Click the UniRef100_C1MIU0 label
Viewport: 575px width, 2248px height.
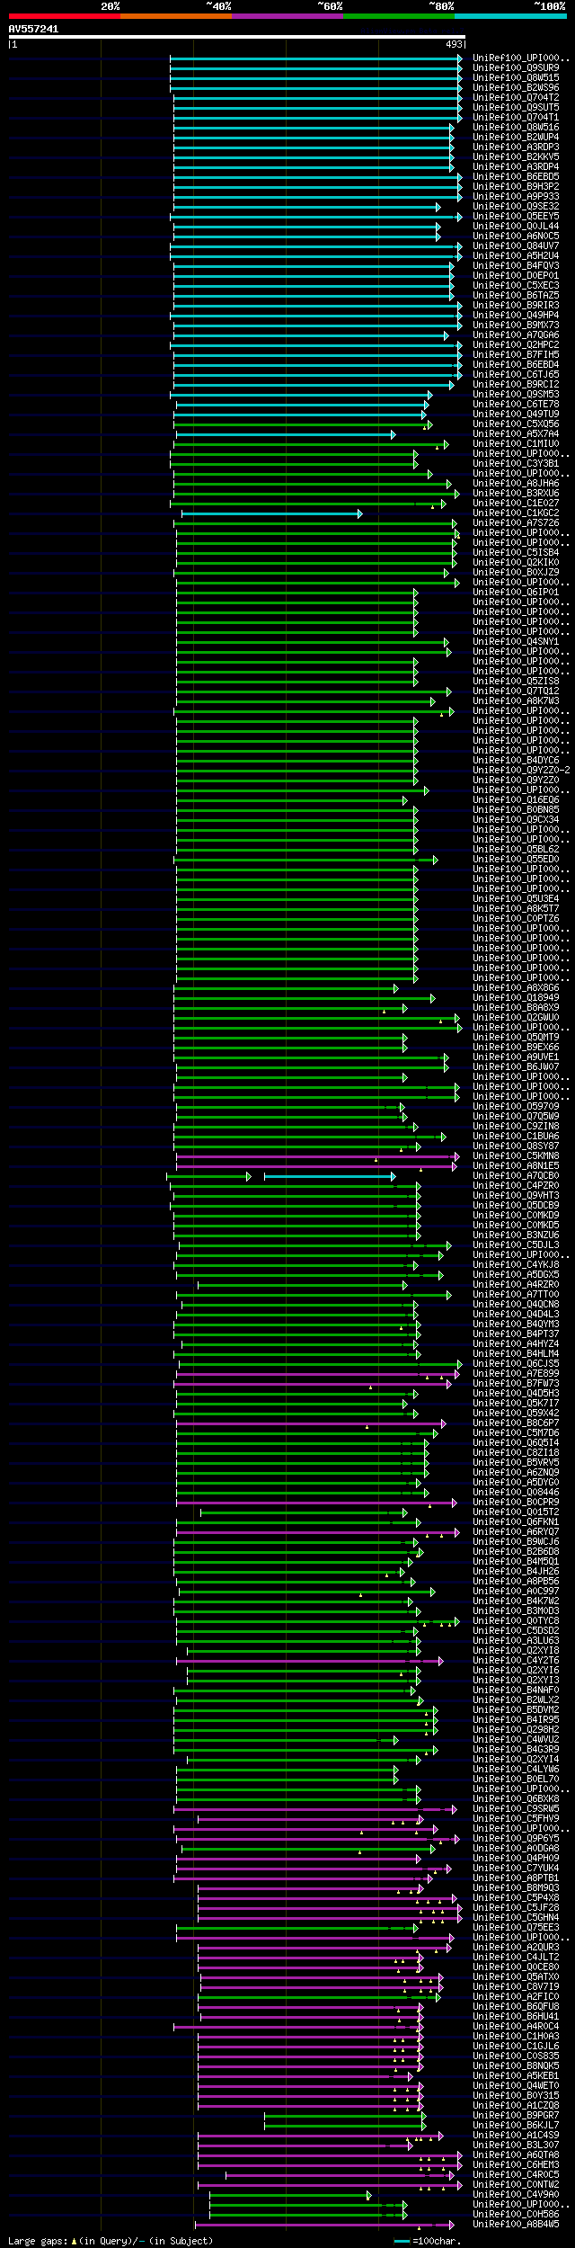pos(516,443)
